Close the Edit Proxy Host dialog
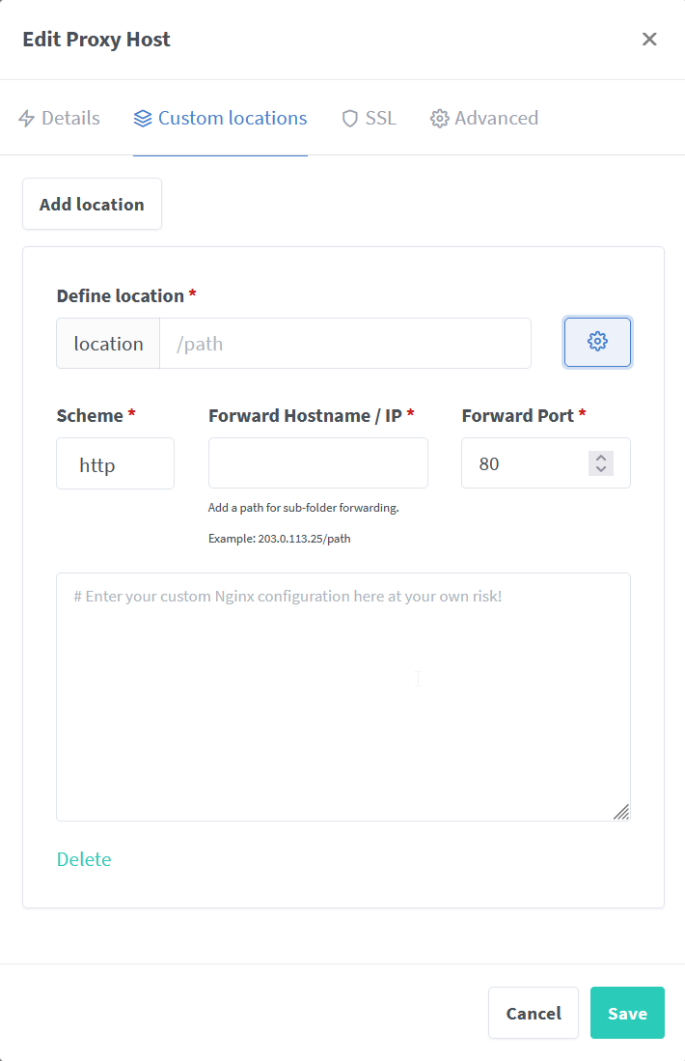The width and height of the screenshot is (685, 1061). point(649,39)
